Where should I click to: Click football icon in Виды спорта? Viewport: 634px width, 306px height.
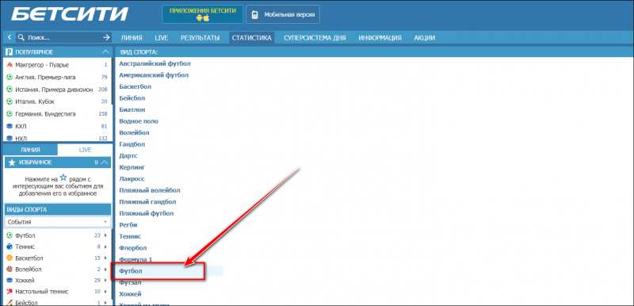[10, 235]
